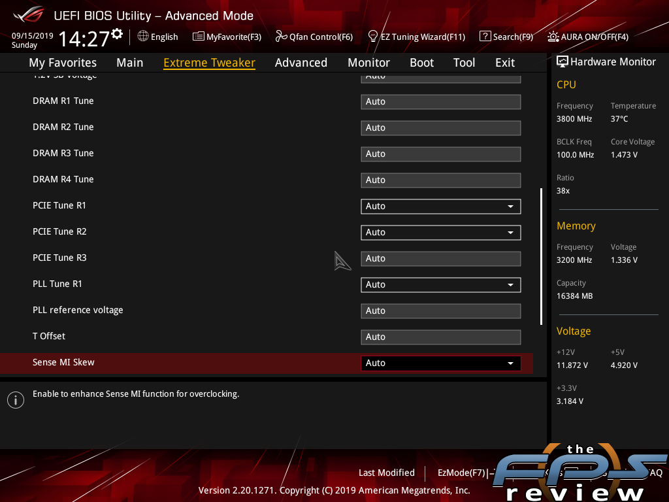Viewport: 669px width, 502px height.
Task: Open the Boot tab
Action: coord(421,62)
